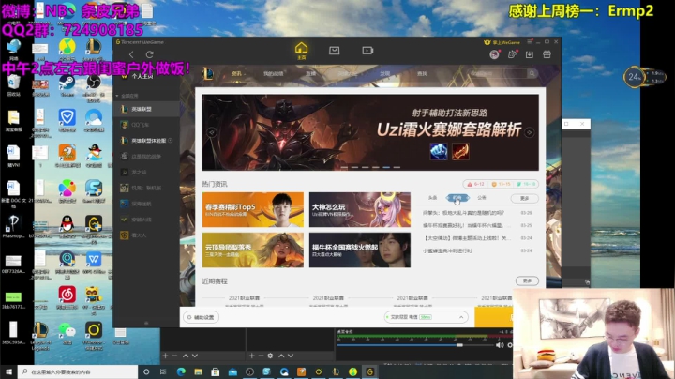
Task: Refresh the WeGame page
Action: click(149, 54)
